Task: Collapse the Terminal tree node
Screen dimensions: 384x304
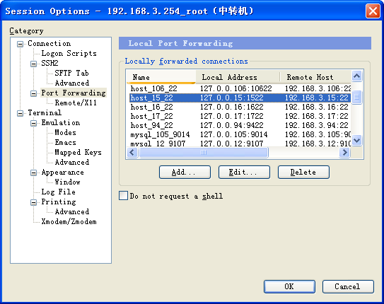Action: click(x=20, y=113)
